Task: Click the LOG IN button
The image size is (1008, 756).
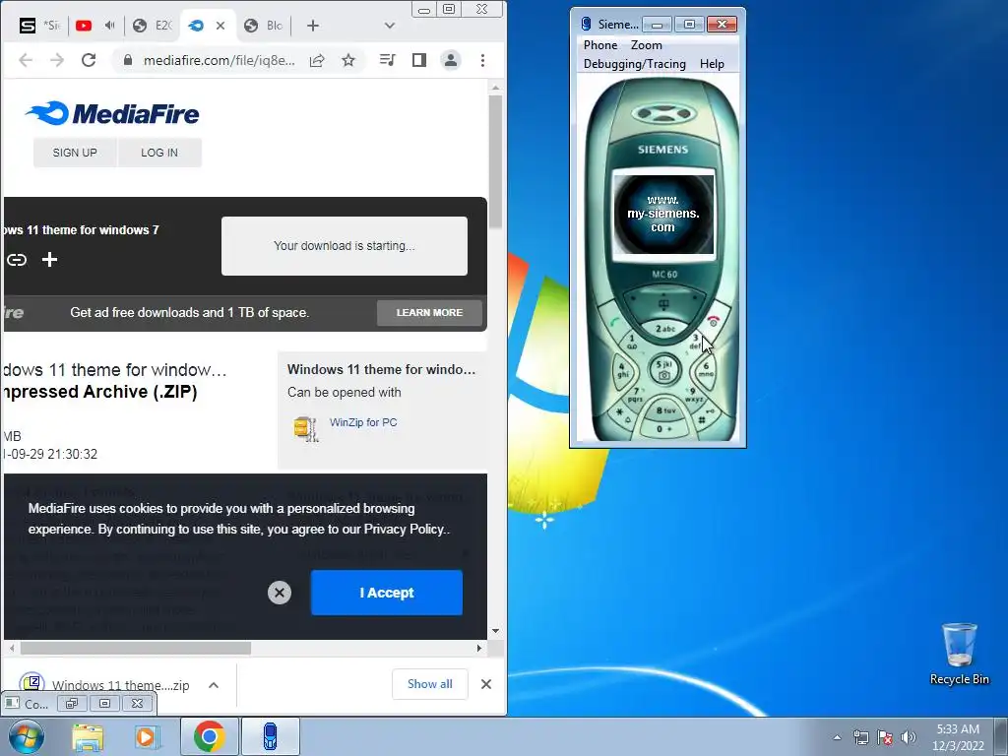Action: click(x=159, y=153)
